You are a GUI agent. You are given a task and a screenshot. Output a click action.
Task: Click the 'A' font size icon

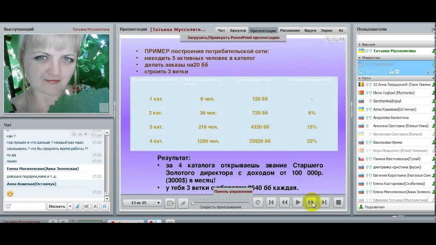tap(96, 206)
